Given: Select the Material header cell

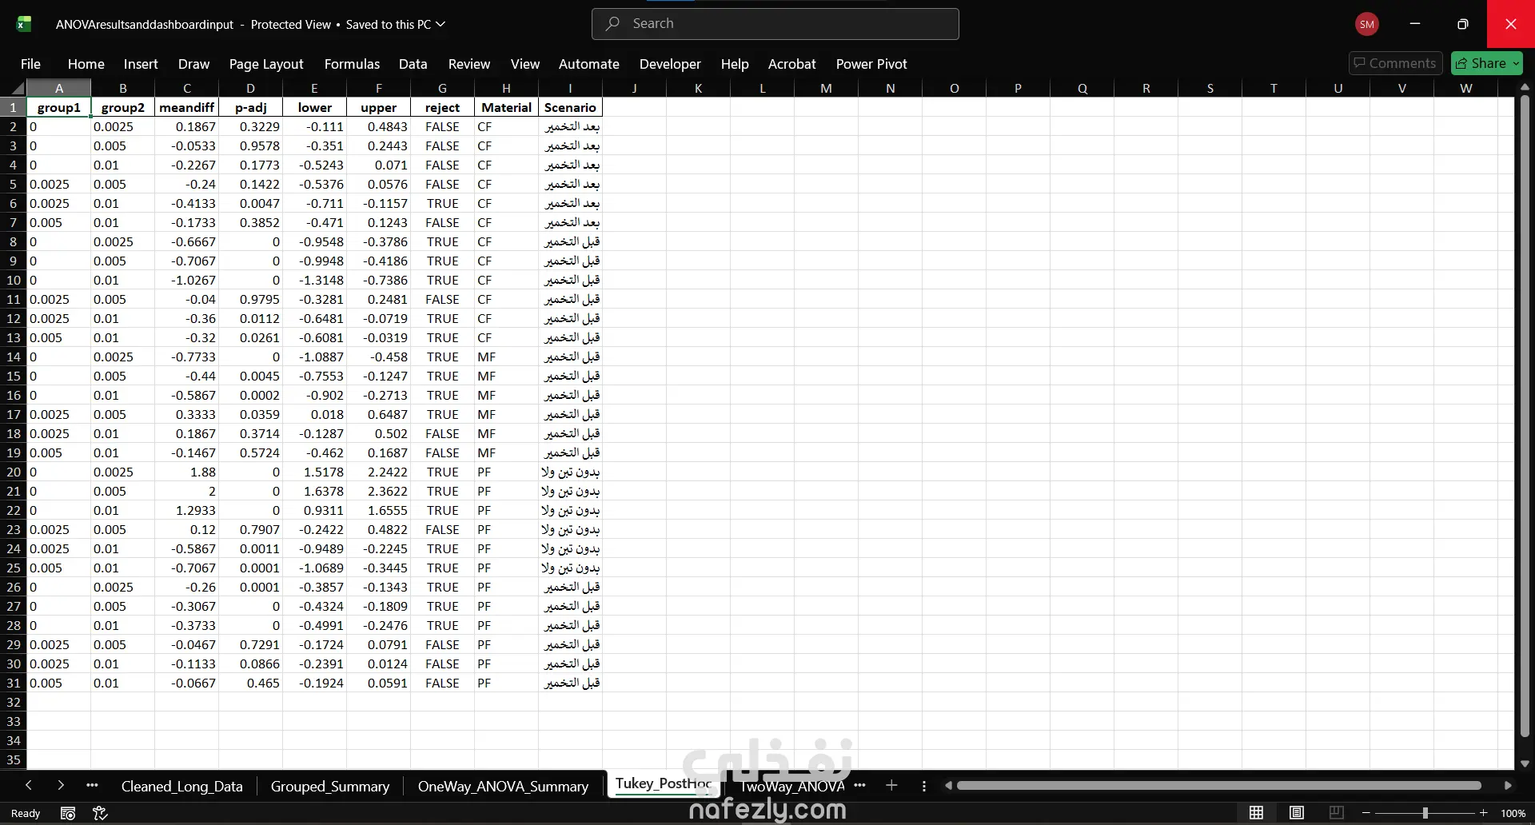Looking at the screenshot, I should click(506, 107).
